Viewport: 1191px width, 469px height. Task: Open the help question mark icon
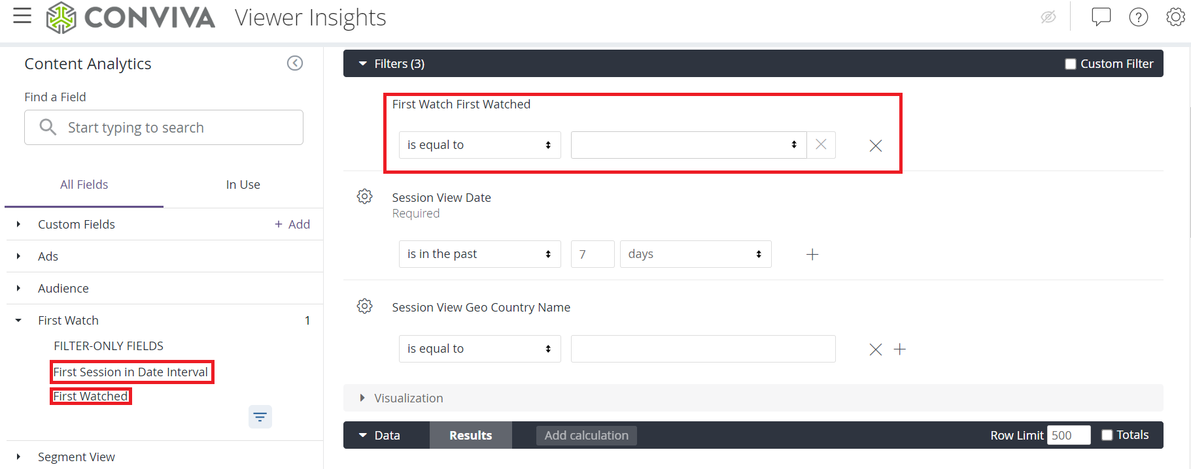coord(1139,17)
